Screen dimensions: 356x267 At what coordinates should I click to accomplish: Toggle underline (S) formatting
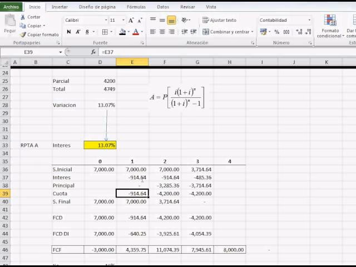coord(87,32)
